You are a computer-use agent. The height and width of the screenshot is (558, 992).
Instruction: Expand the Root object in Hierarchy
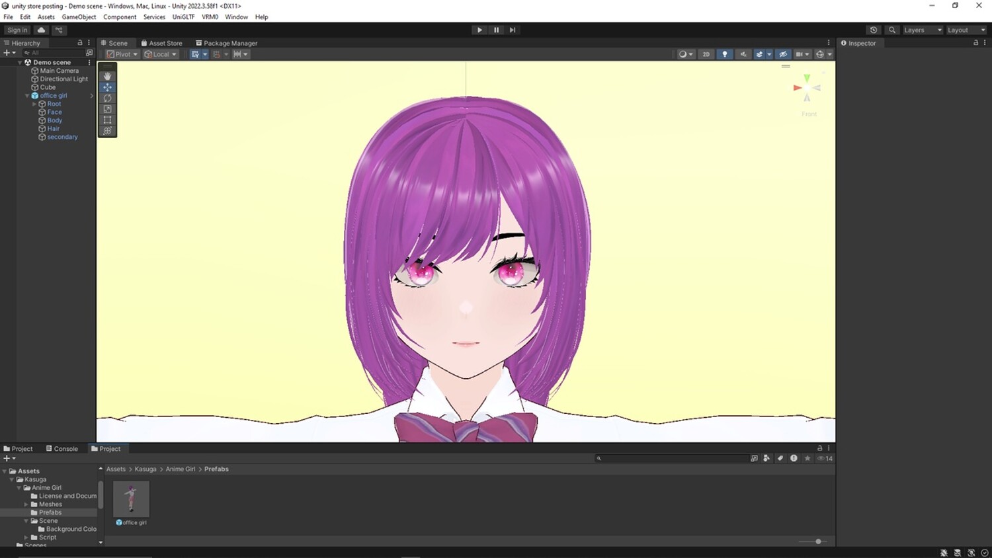coord(34,104)
